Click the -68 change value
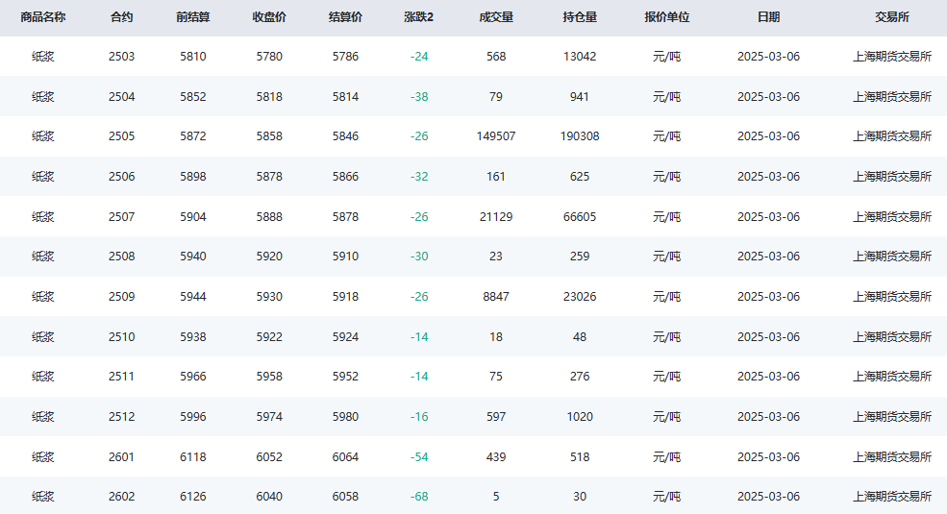The width and height of the screenshot is (947, 514). 419,497
